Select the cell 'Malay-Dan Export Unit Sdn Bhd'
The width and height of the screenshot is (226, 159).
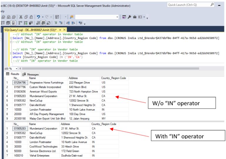[x=47, y=119]
